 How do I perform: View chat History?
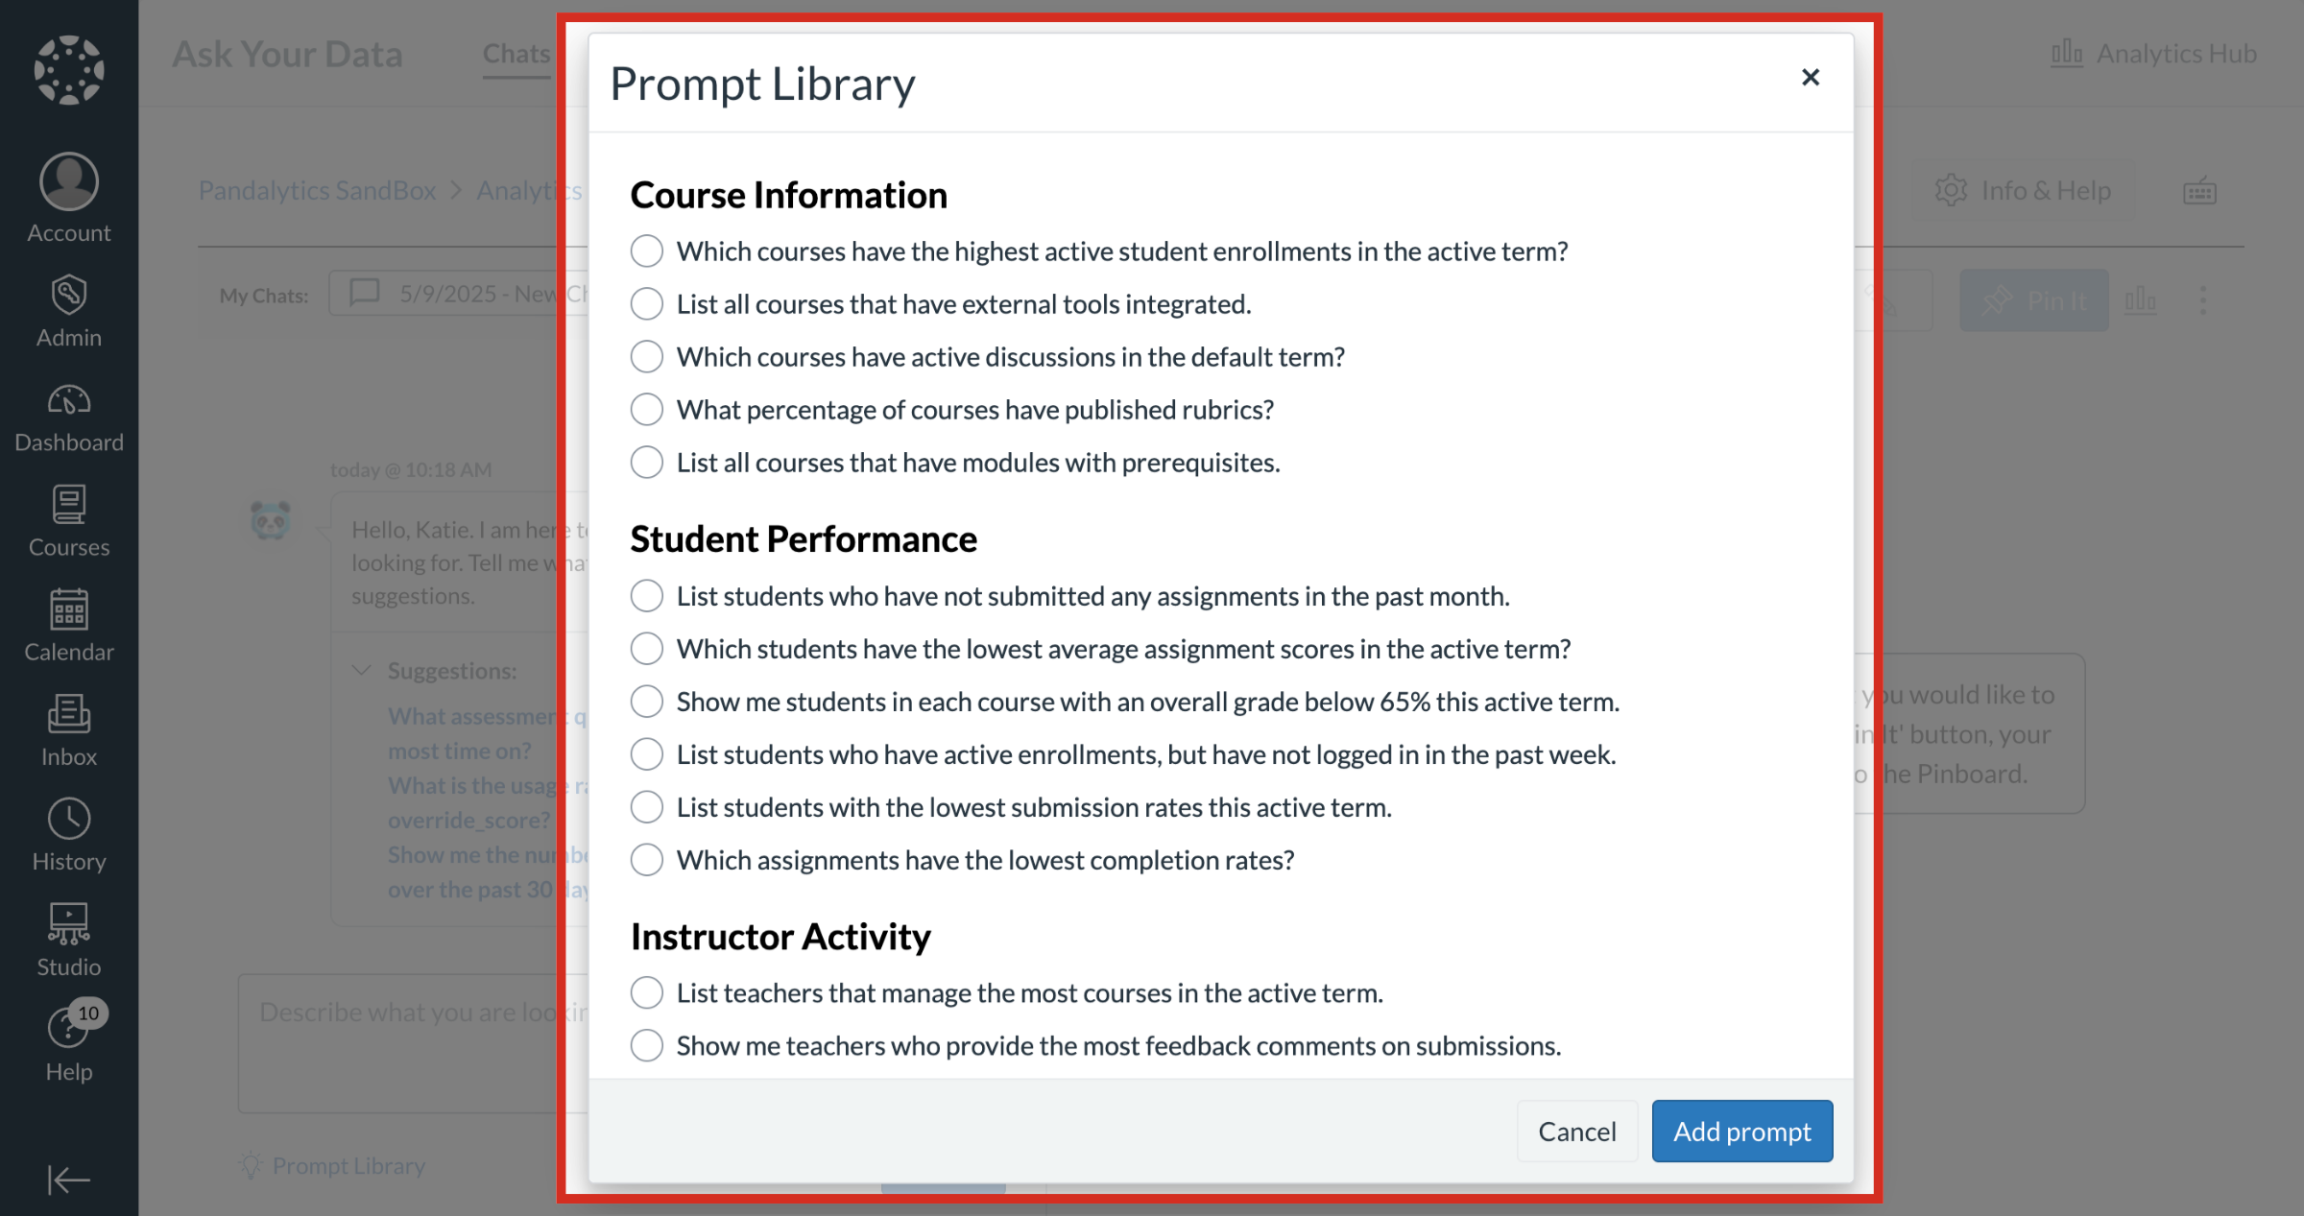pyautogui.click(x=68, y=833)
